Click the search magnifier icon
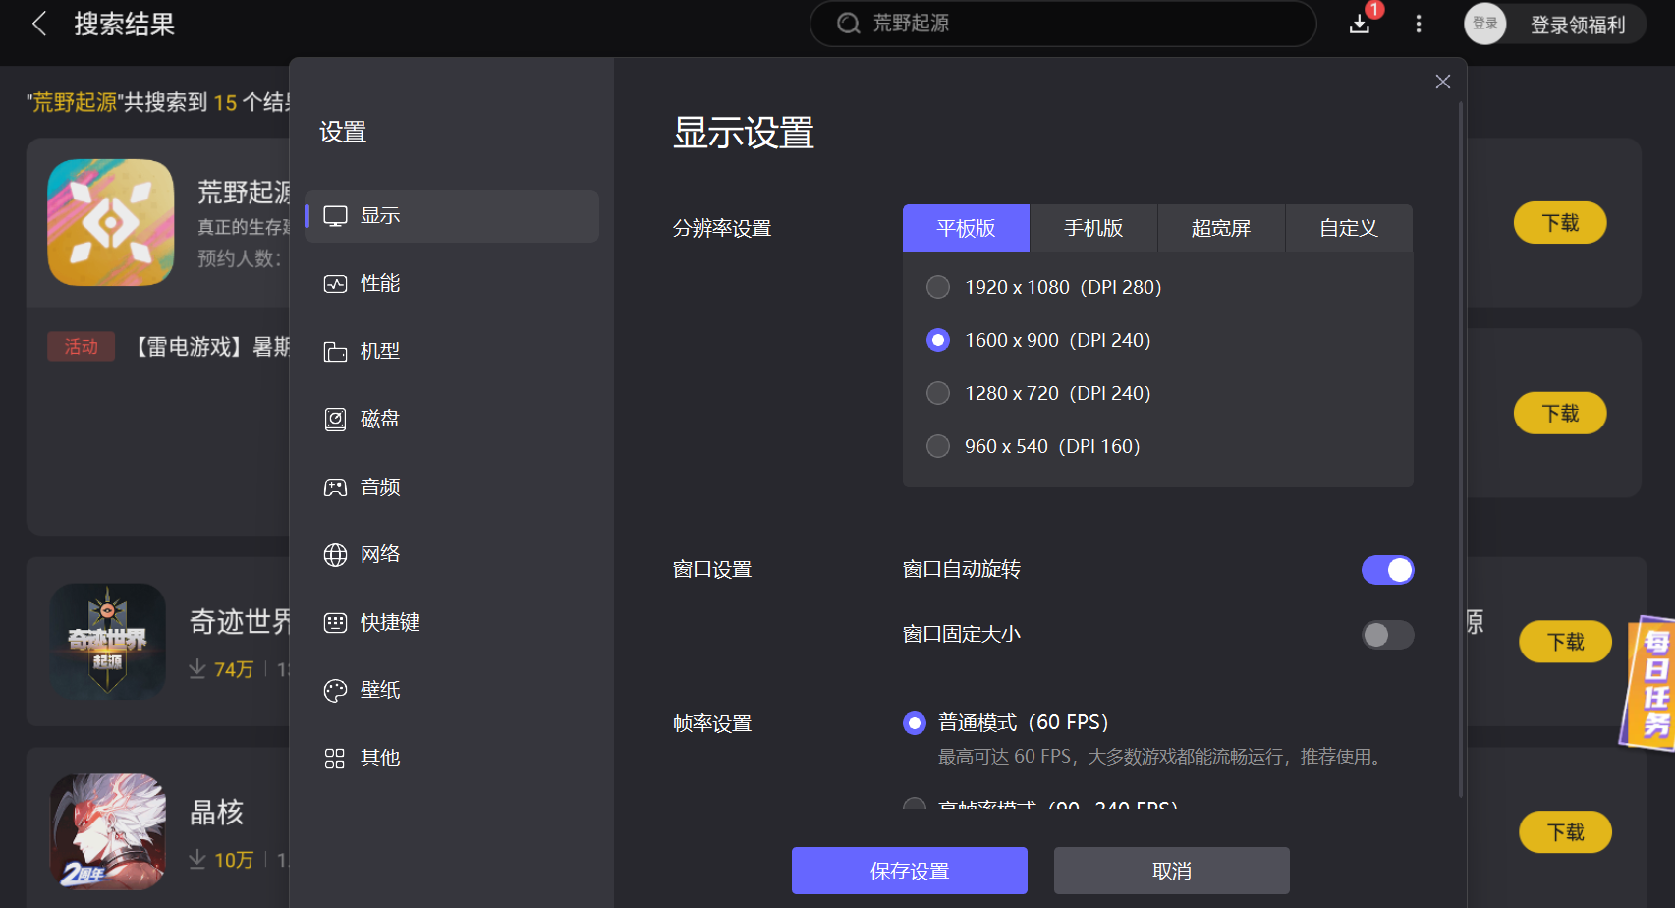Viewport: 1675px width, 908px height. 848,24
